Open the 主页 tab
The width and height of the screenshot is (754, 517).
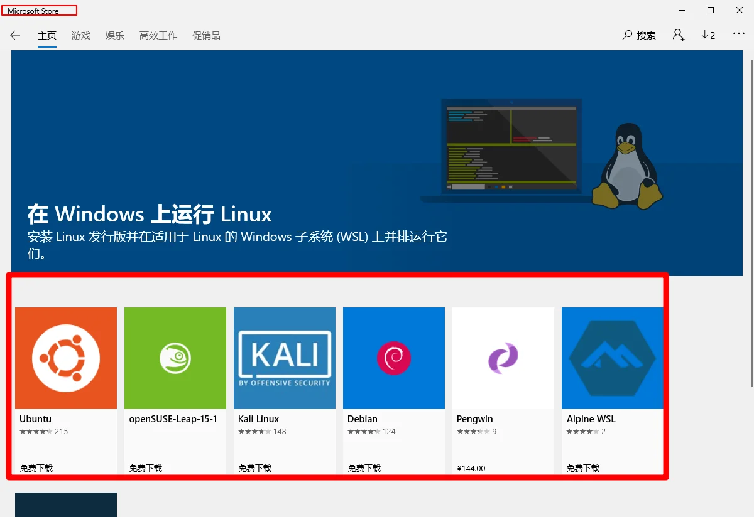(x=47, y=36)
